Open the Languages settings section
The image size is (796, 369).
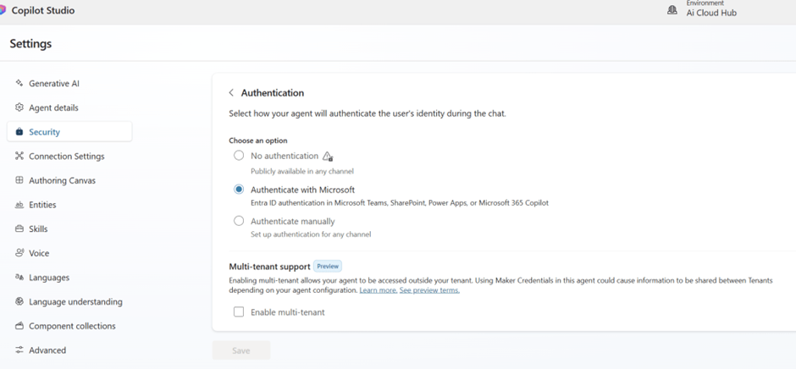pyautogui.click(x=49, y=278)
